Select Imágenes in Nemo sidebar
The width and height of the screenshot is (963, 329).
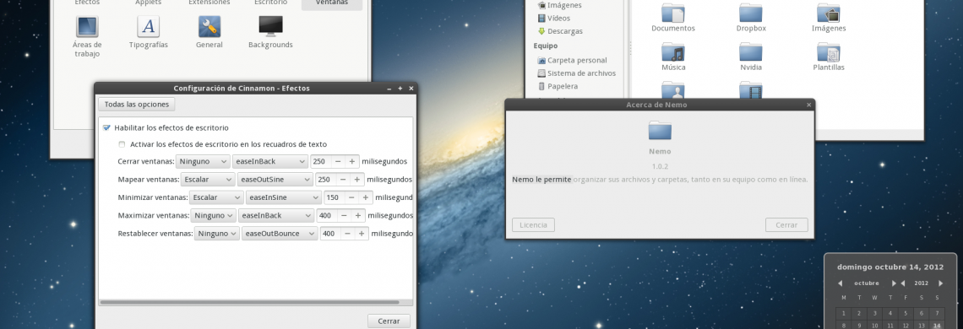(559, 5)
